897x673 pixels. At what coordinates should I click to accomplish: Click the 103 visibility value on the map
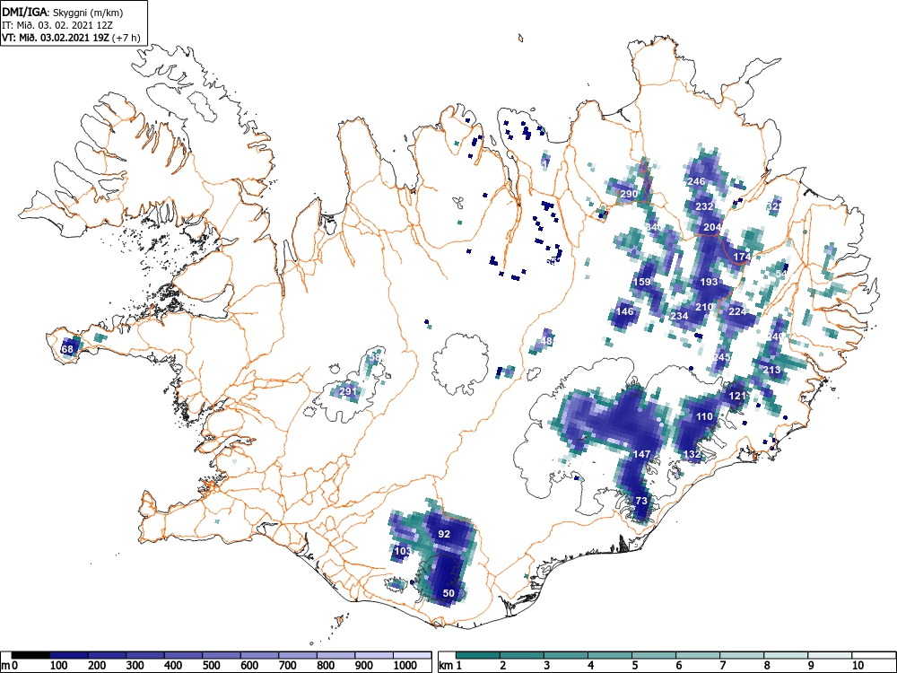[x=403, y=551]
